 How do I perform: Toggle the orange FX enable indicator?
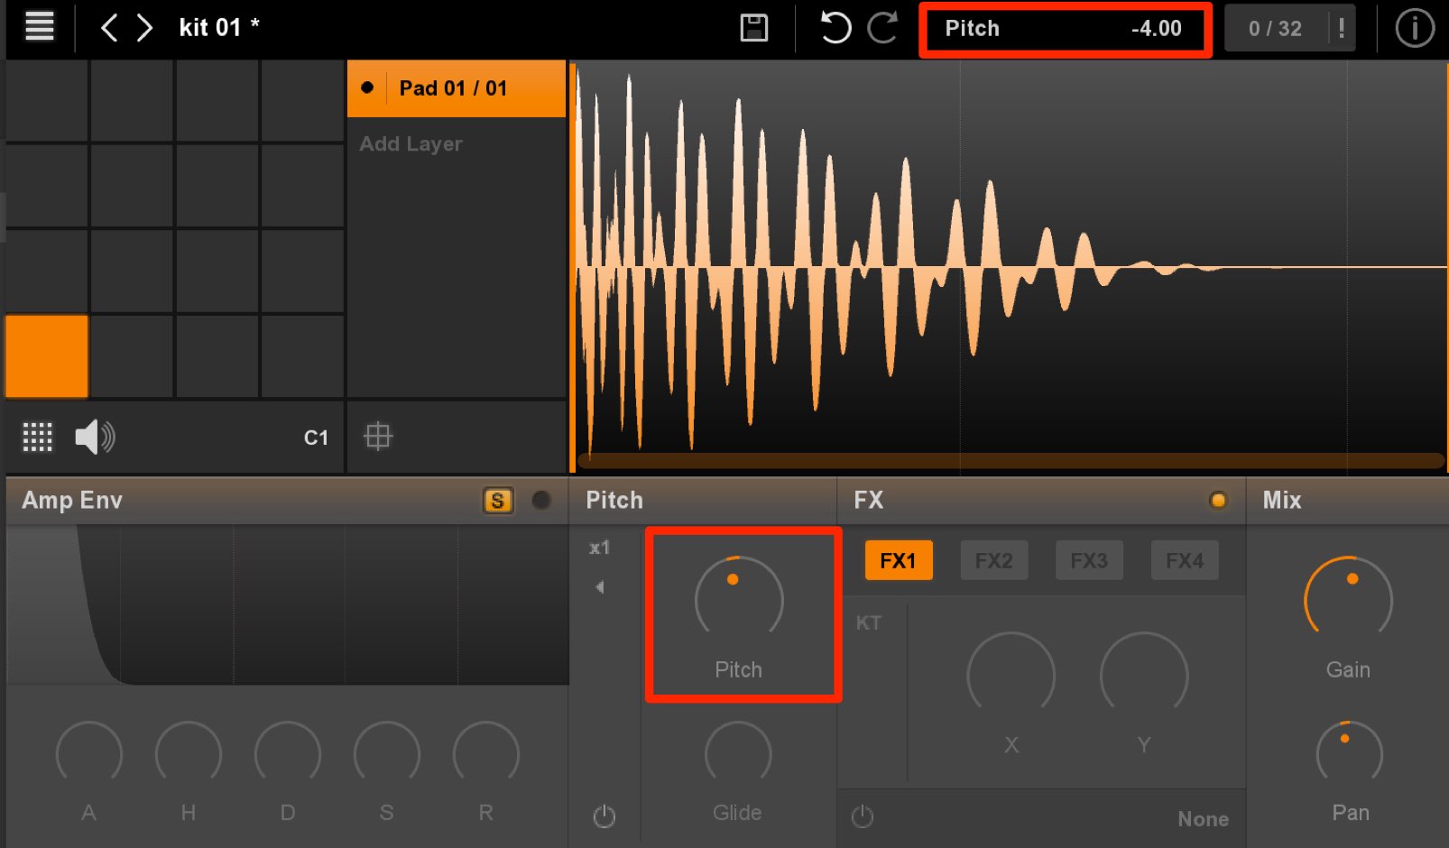tap(1218, 500)
